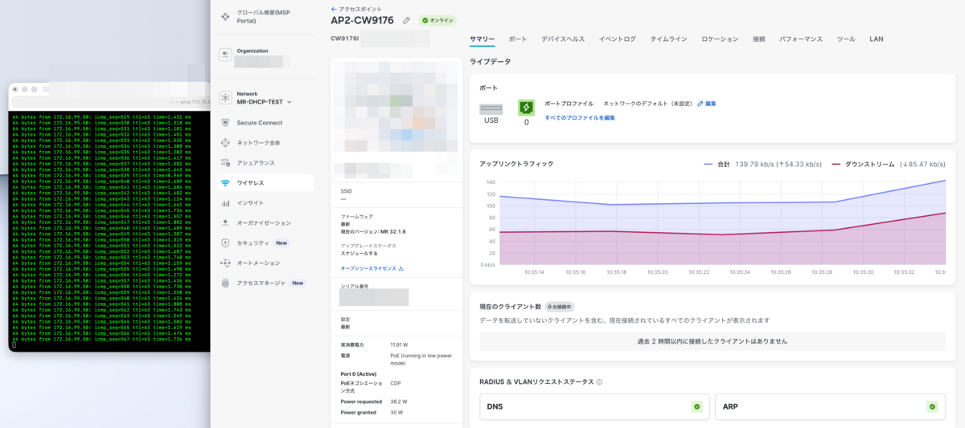Click the アシュアランス sidebar icon
Viewport: 965px width, 428px height.
tap(225, 163)
